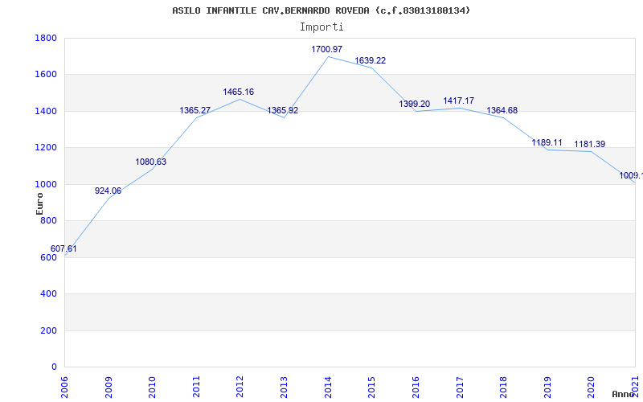Image resolution: width=643 pixels, height=402 pixels.
Task: Click the 1639.22 data label
Action: coord(371,61)
